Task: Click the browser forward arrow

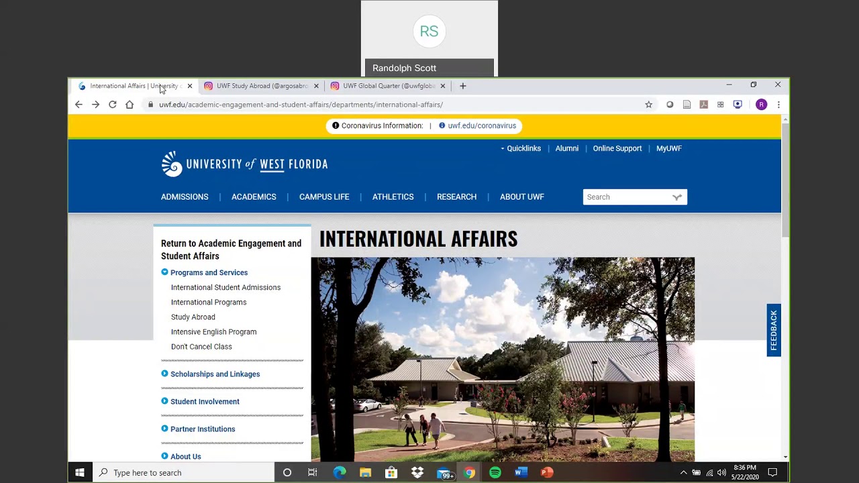Action: 95,105
